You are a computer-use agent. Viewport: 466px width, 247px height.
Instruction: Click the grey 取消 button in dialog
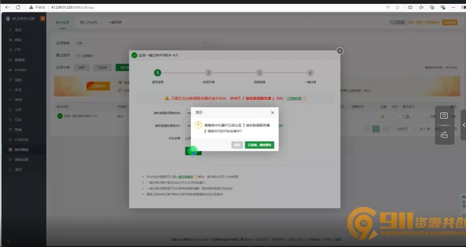point(237,145)
